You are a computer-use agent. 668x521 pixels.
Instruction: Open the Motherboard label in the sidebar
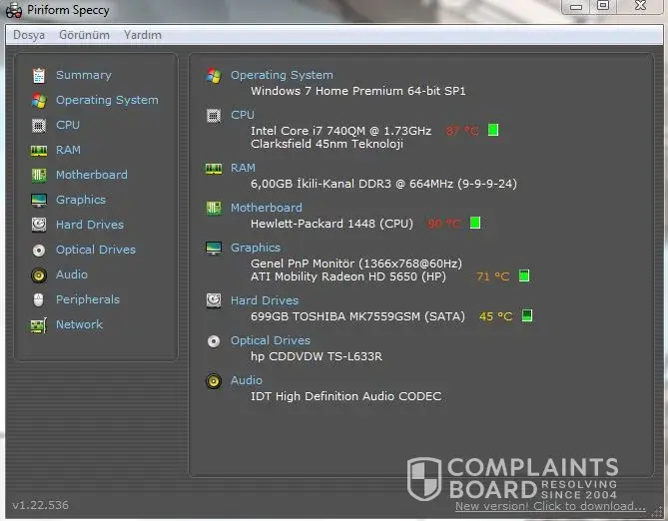click(92, 175)
